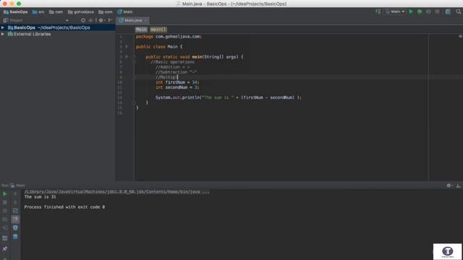
Task: Click the down stack trace arrow
Action: [x=15, y=202]
